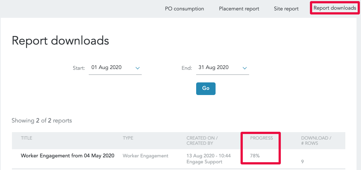Viewport: 361px width, 170px height.
Task: Click the PROGRESS column header
Action: [x=261, y=138]
